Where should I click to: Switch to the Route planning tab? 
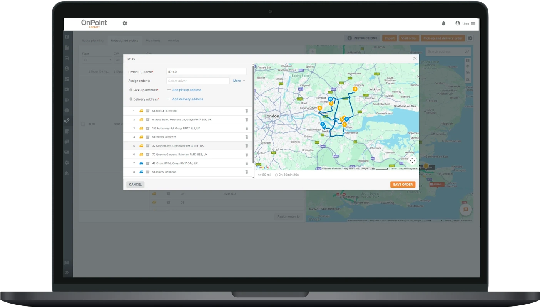[92, 41]
